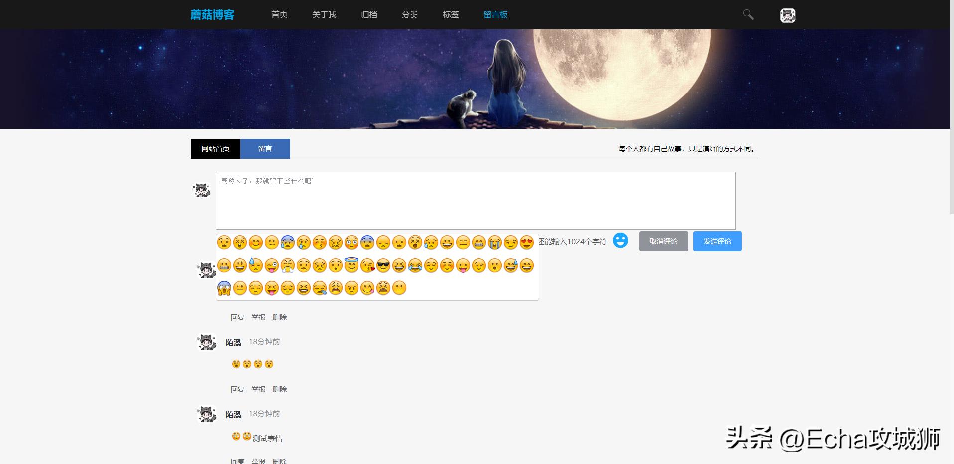
Task: Click 陌溪's avatar next to the comment
Action: (206, 342)
